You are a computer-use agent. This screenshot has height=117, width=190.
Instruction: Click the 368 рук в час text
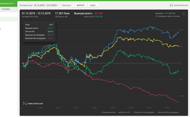coord(61,17)
